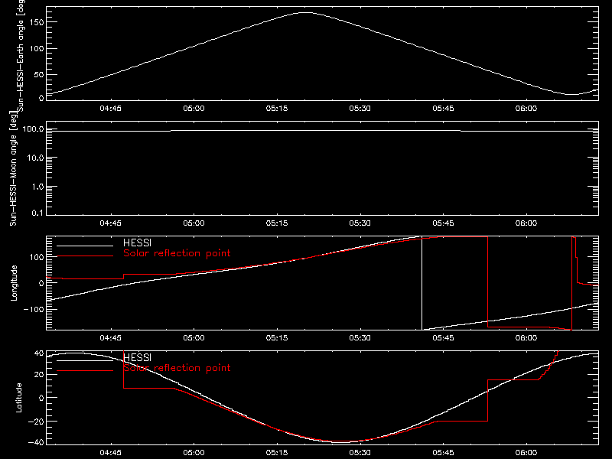Click 04:45 time label under Longitude plot
The width and height of the screenshot is (612, 459).
tap(110, 337)
